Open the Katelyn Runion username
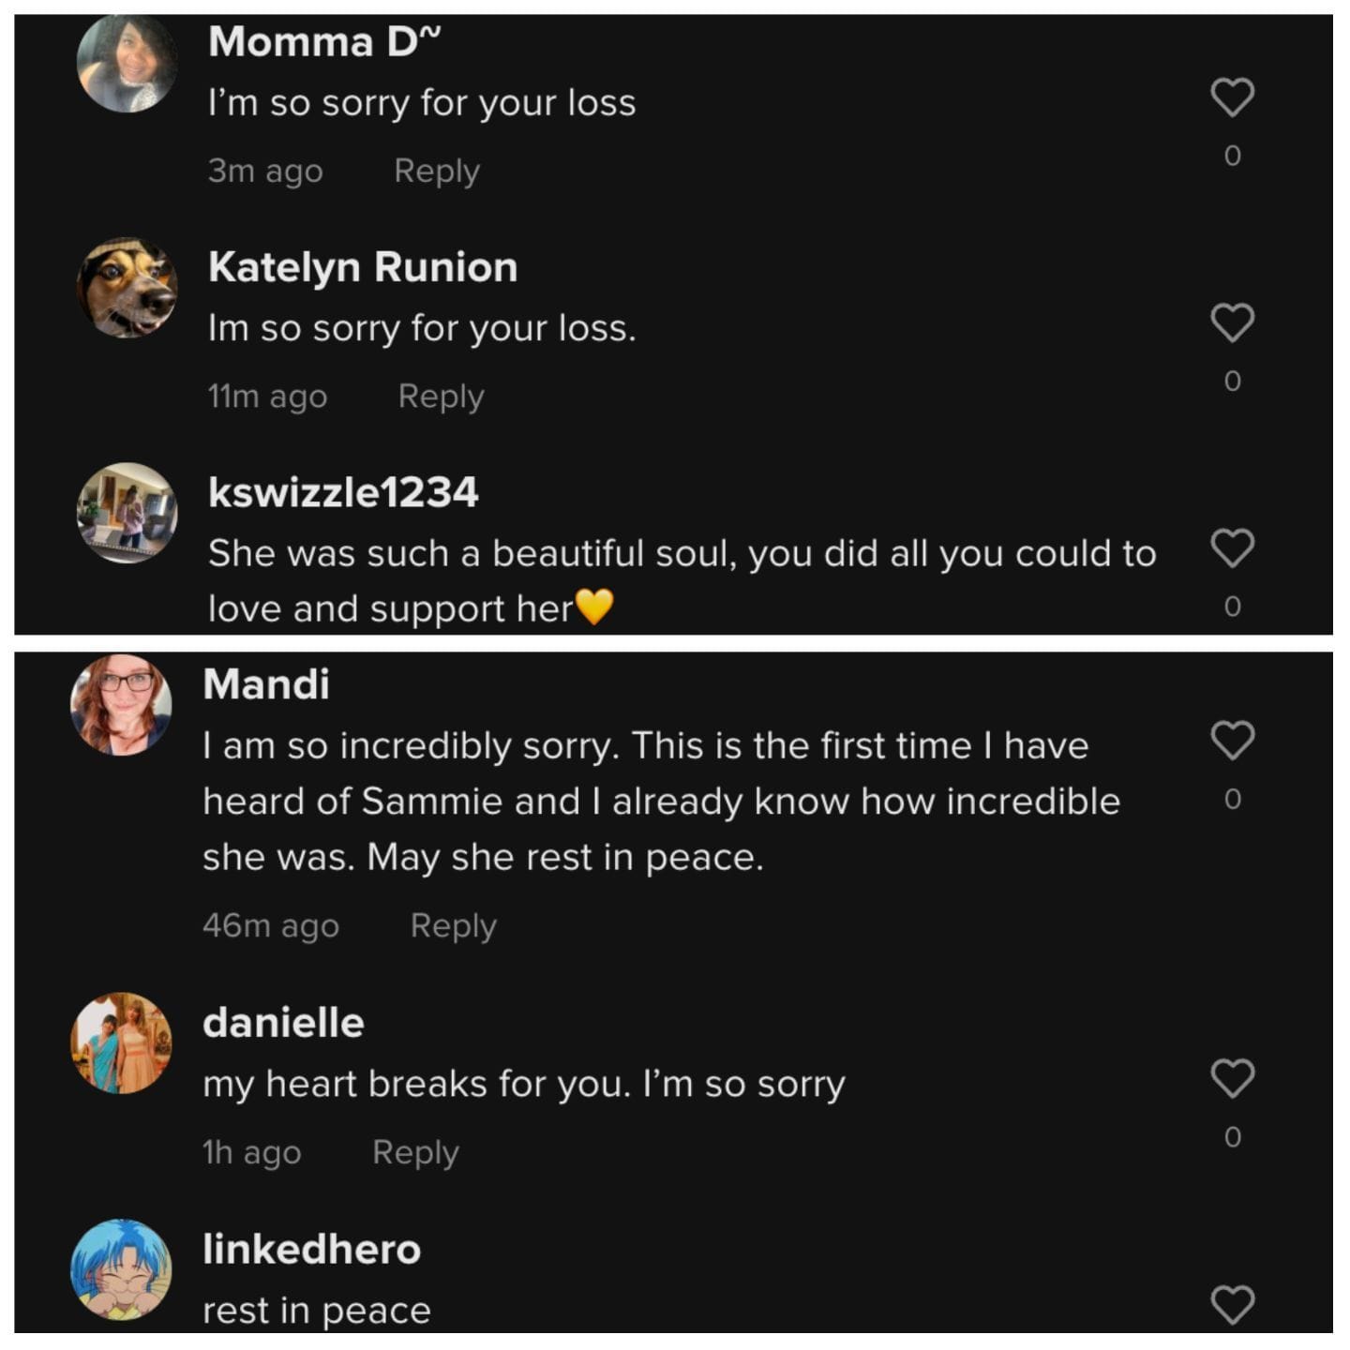 (x=363, y=267)
